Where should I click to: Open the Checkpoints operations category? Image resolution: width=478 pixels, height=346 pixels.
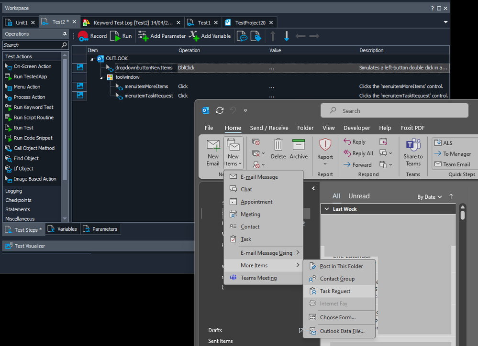[18, 200]
